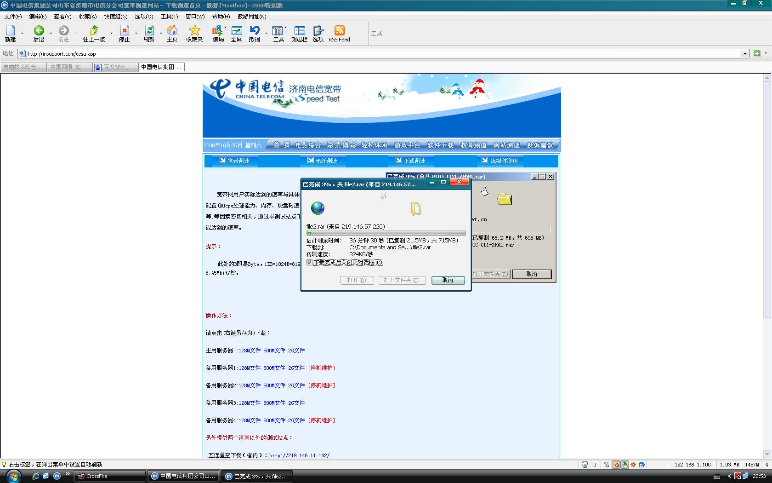Open the 收藏夹 favorites star icon
The height and width of the screenshot is (483, 772).
tap(194, 33)
